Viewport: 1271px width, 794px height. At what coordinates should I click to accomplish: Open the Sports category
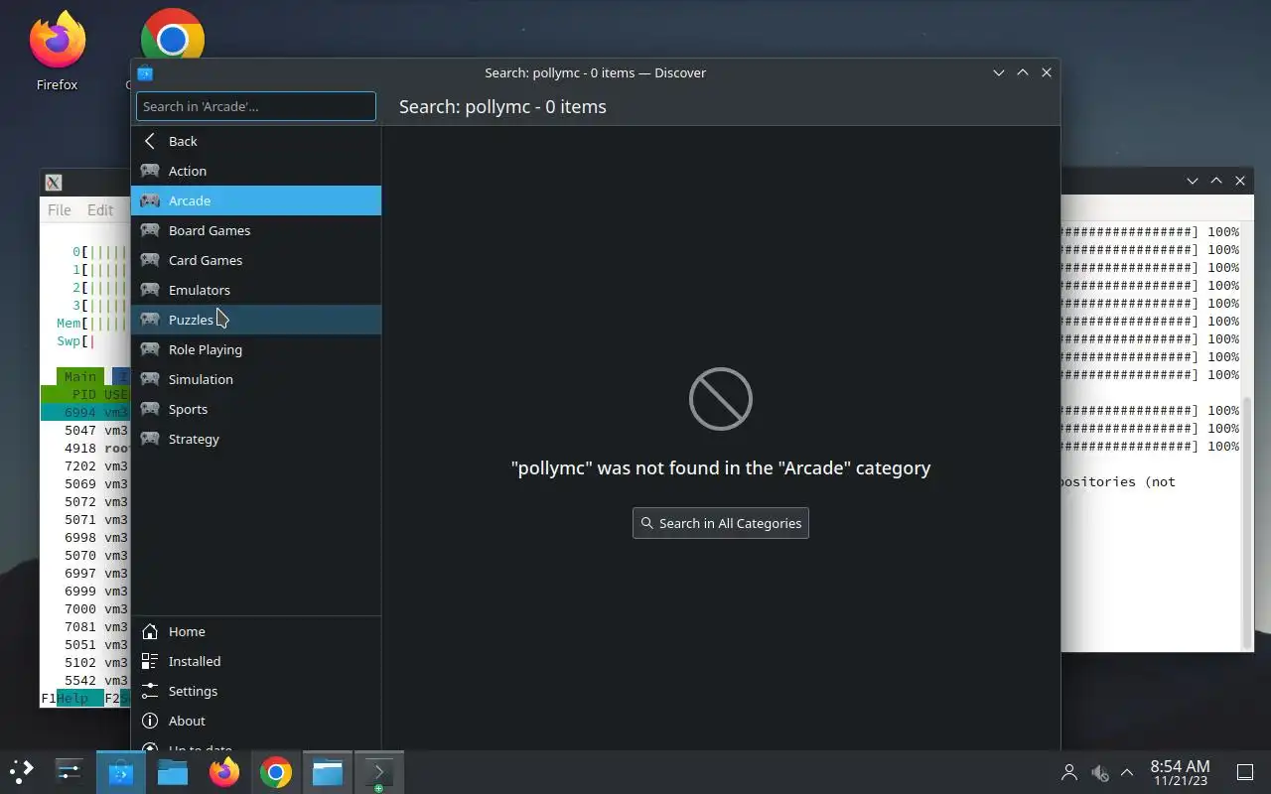click(256, 409)
